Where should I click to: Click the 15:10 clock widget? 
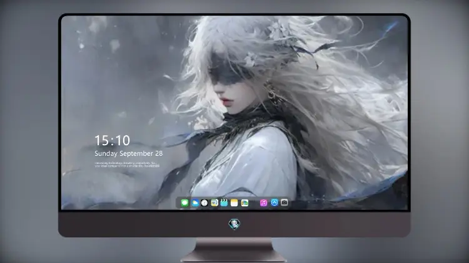[x=112, y=140]
